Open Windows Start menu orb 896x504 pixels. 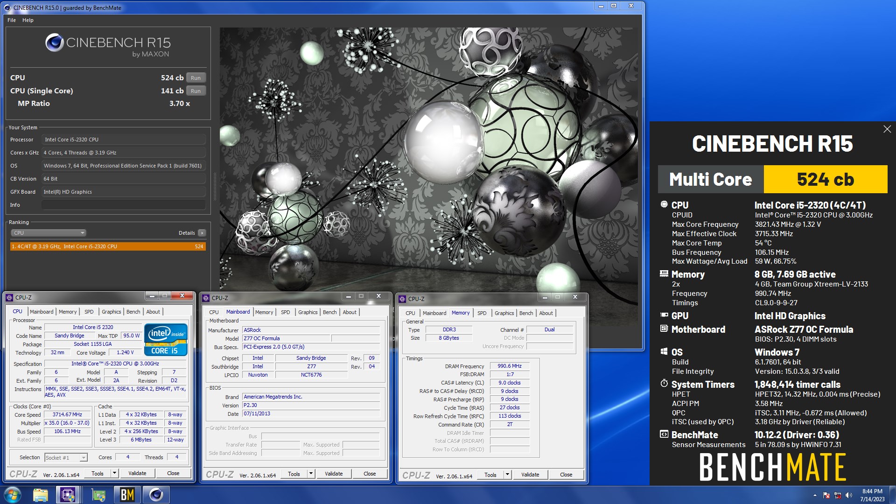tap(13, 495)
